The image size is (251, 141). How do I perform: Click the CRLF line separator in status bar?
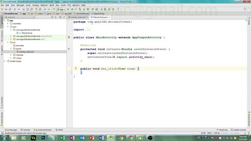pyautogui.click(x=209, y=133)
